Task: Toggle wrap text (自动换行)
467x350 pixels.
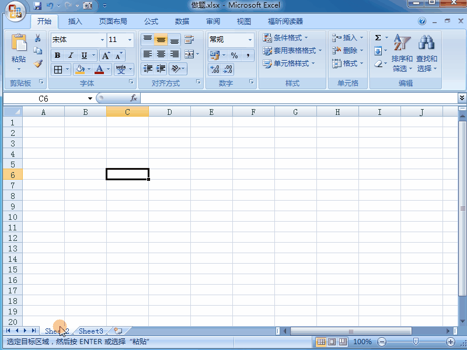Action: coord(189,40)
